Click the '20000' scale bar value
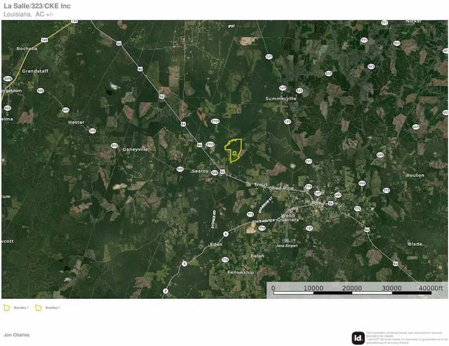 point(352,288)
